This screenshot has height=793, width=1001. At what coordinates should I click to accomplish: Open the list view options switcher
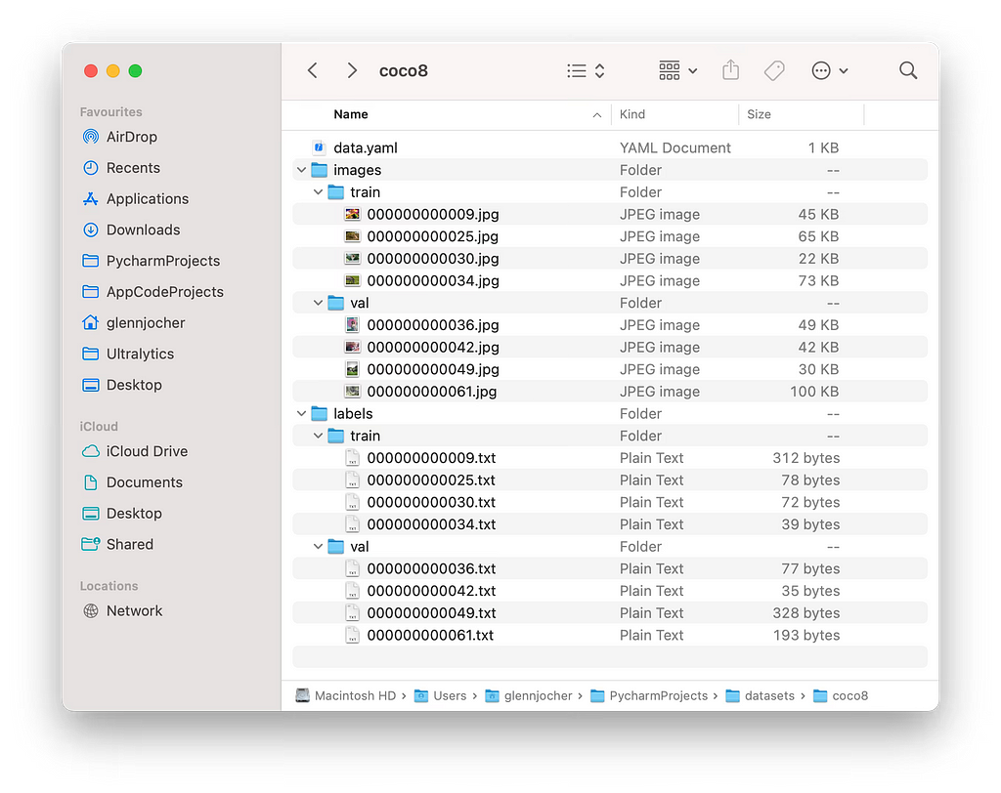[586, 70]
